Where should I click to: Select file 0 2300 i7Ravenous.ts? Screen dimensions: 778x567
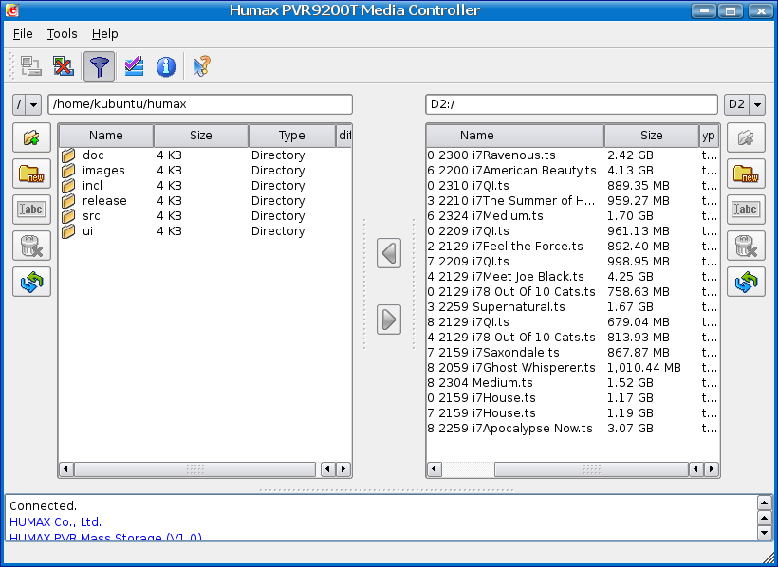coord(491,155)
